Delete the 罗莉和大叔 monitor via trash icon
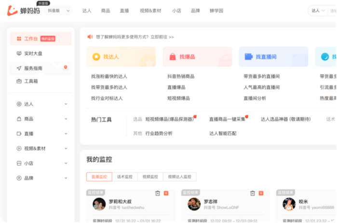The height and width of the screenshot is (223, 337). point(158,193)
